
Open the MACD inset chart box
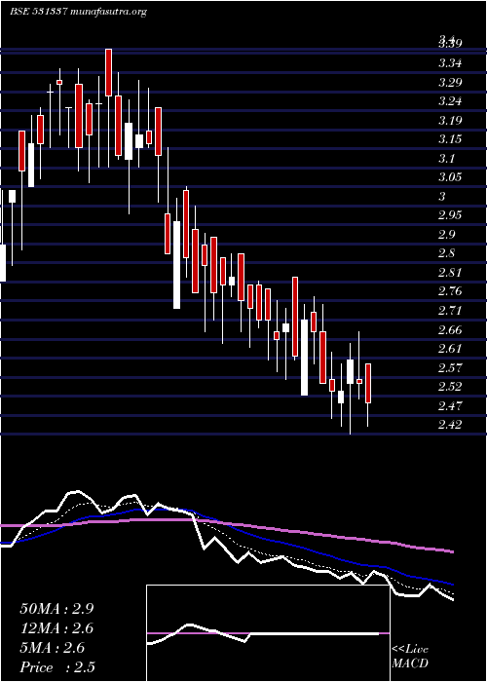pos(268,633)
